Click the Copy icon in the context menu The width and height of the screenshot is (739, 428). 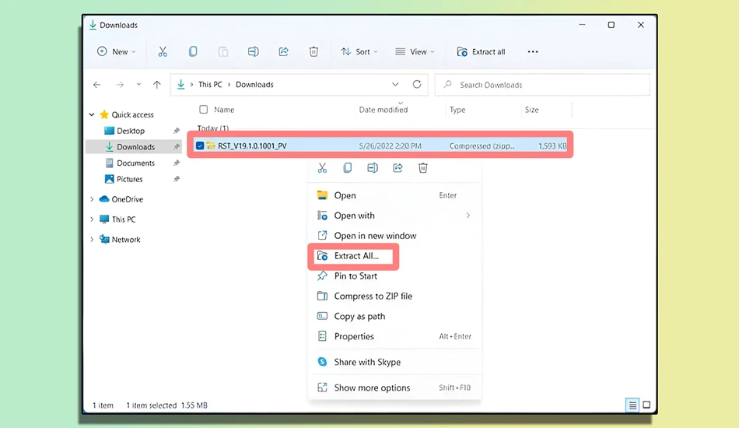(348, 168)
